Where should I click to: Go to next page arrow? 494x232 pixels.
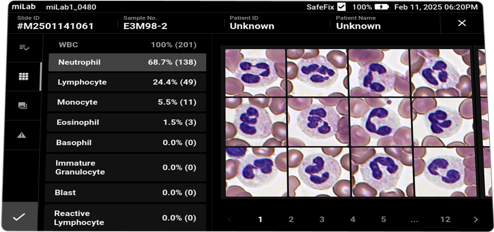point(476,219)
